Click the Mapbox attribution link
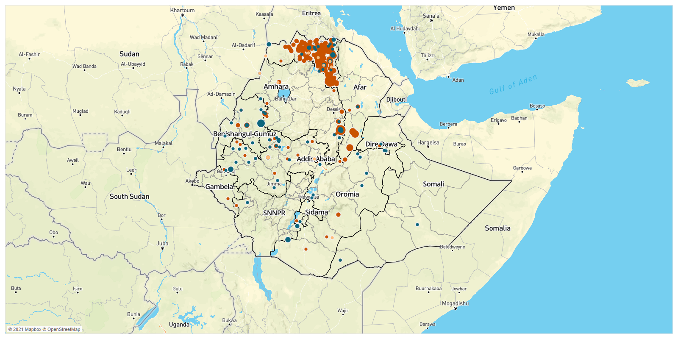Image resolution: width=678 pixels, height=339 pixels. 27,329
